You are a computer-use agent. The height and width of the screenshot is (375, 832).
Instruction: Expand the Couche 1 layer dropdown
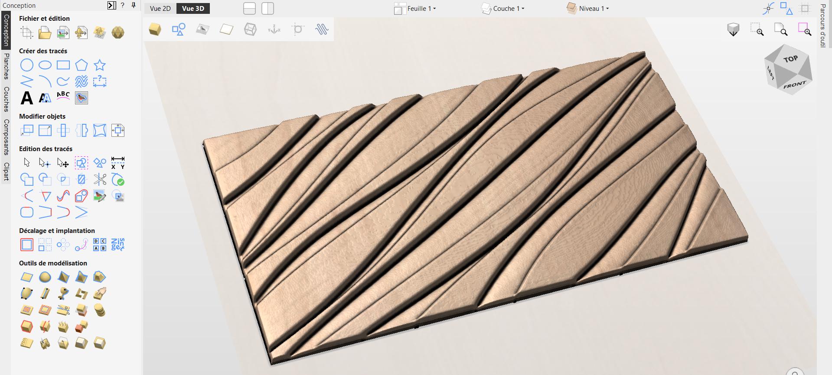tap(503, 8)
